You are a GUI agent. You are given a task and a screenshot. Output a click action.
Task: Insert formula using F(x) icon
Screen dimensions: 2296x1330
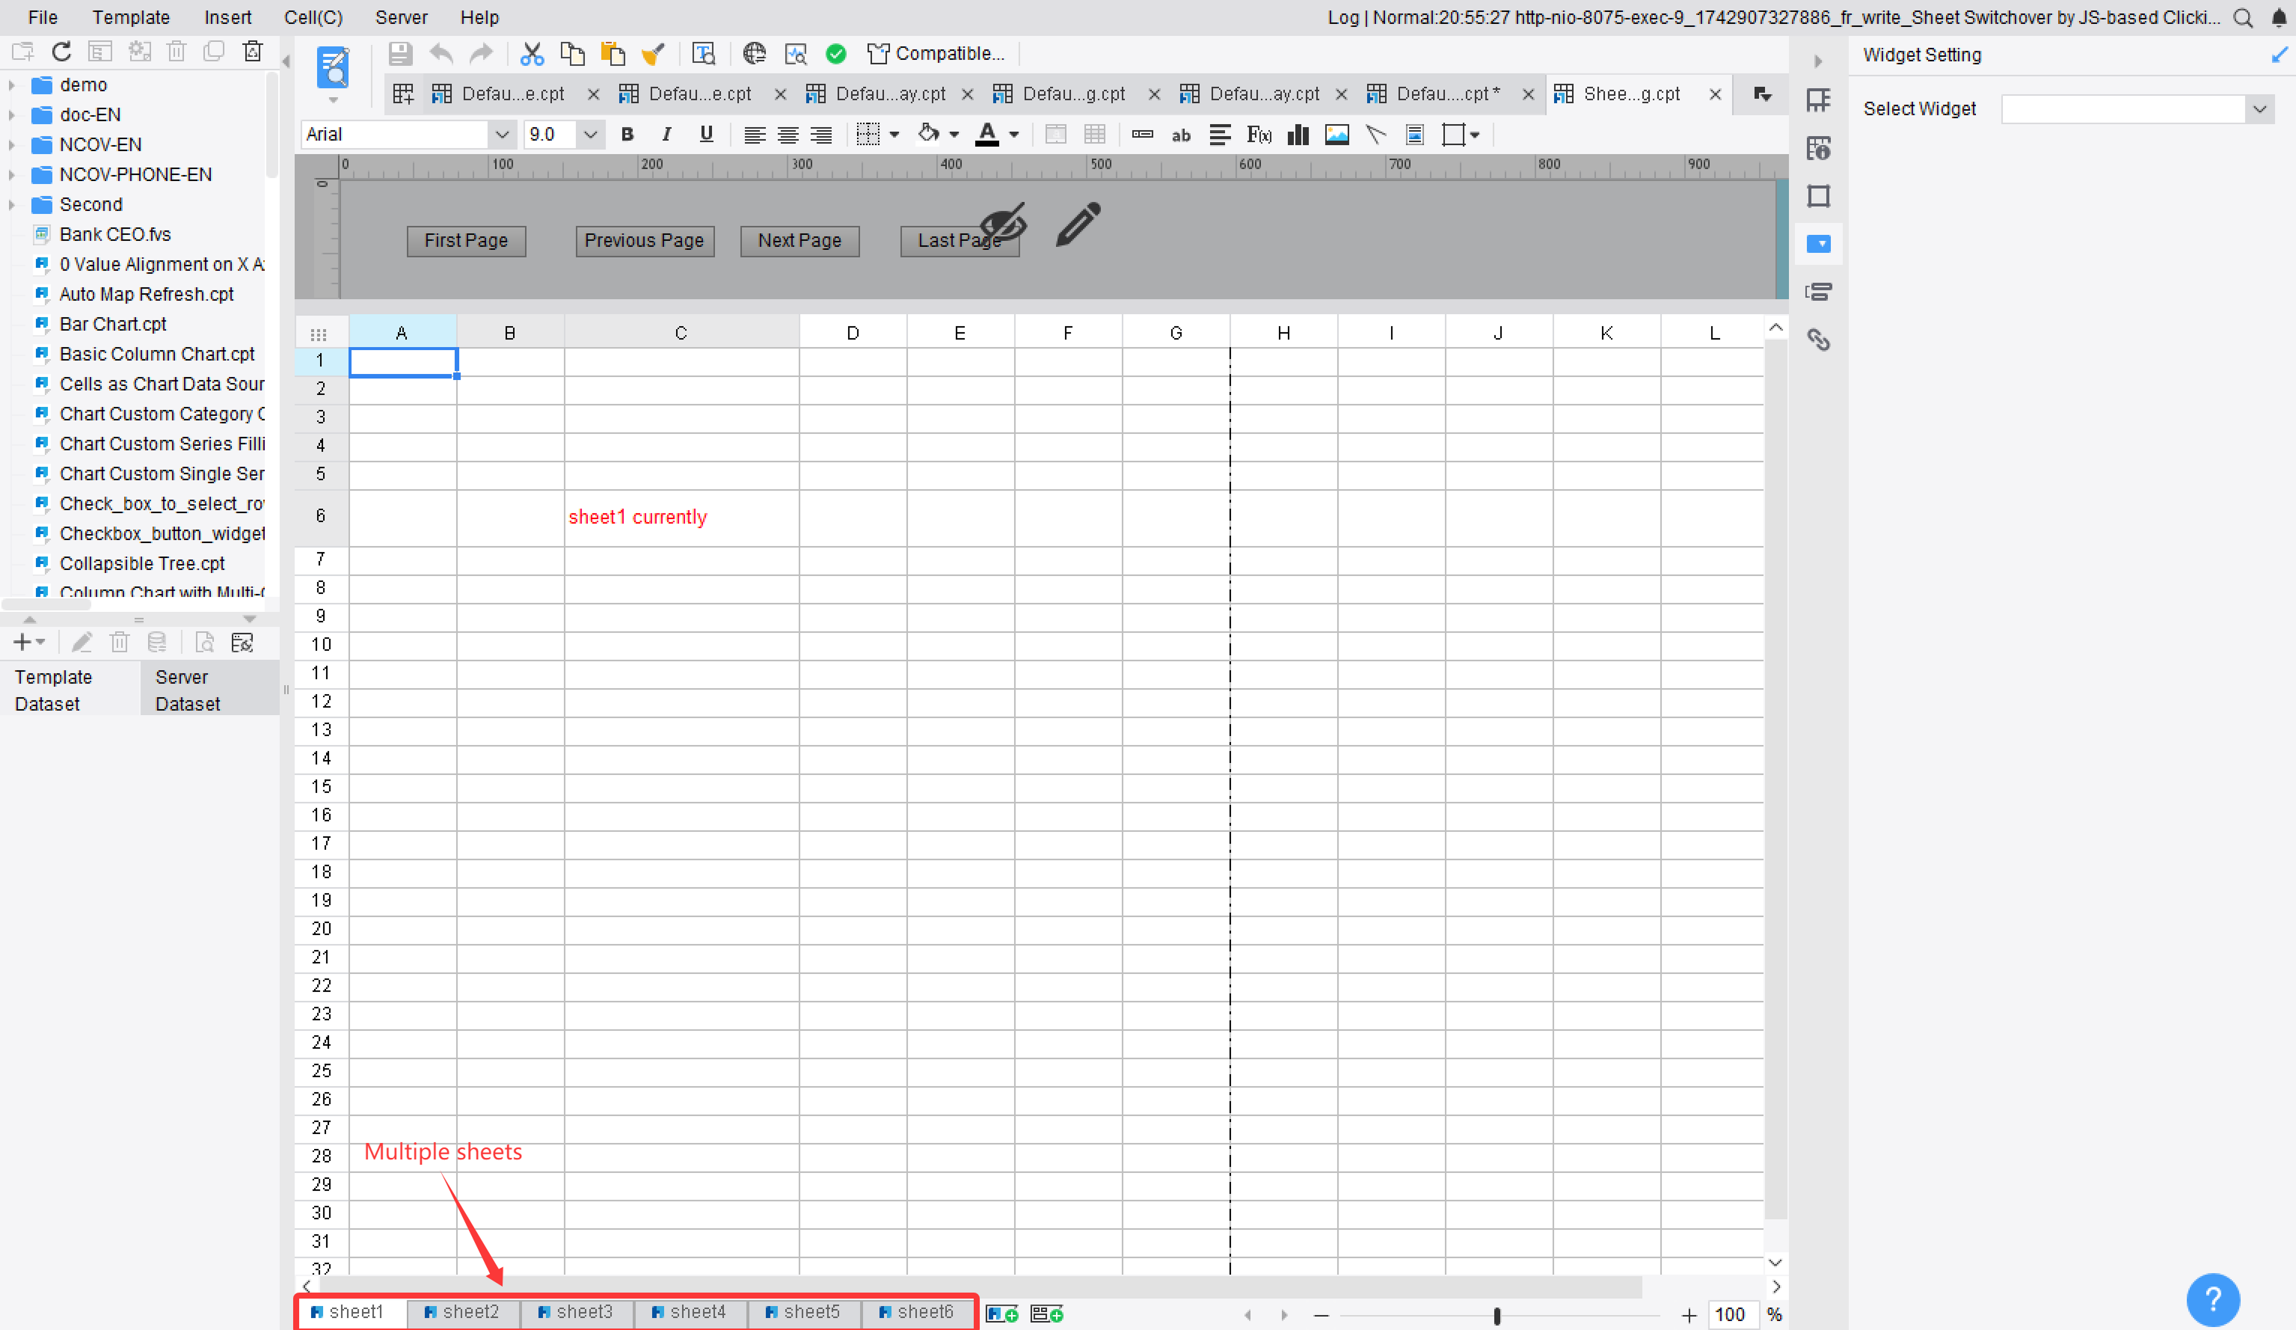[x=1259, y=135]
